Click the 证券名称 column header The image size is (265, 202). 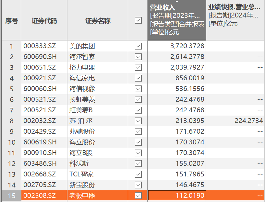(x=98, y=21)
